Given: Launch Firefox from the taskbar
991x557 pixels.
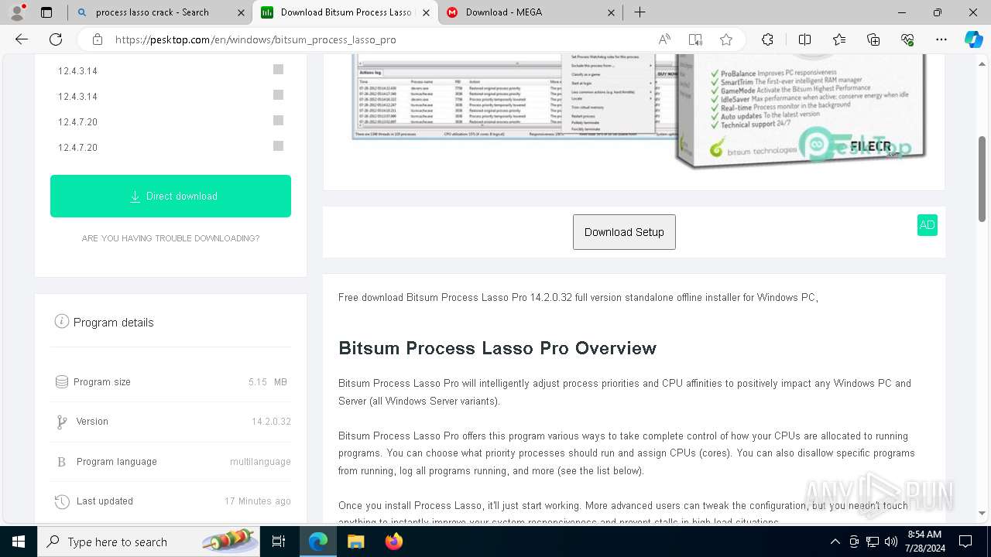Looking at the screenshot, I should pos(394,542).
